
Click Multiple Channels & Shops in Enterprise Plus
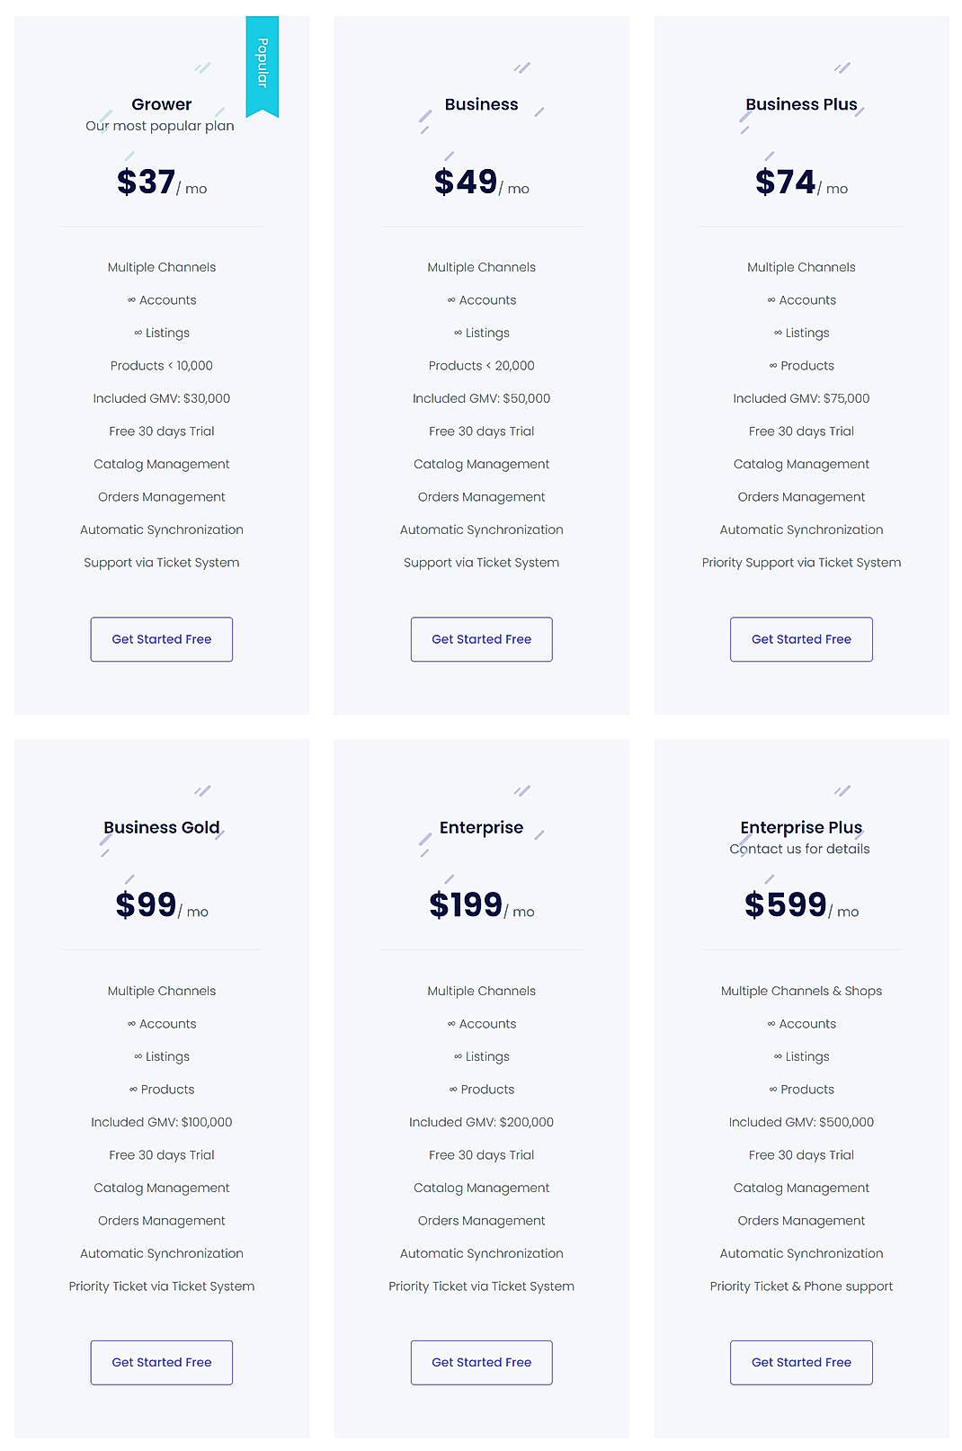click(x=801, y=991)
